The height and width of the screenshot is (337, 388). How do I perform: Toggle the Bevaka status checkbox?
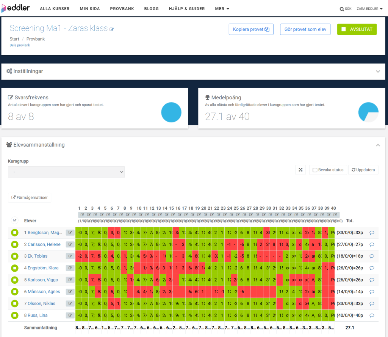point(315,170)
